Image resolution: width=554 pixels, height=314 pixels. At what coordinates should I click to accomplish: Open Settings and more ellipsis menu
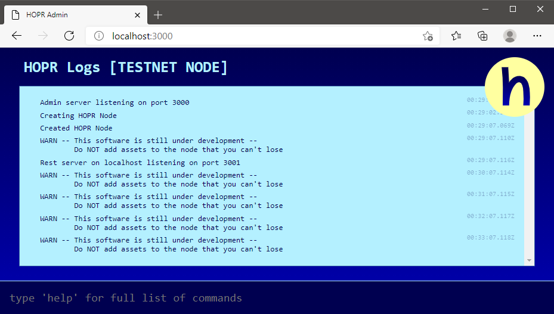[537, 36]
